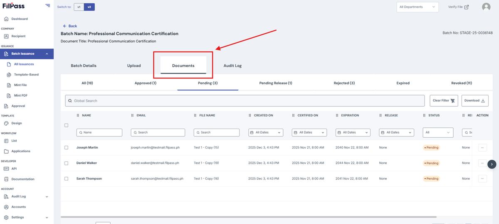Grab the STATUS column drag handle

click(424, 115)
